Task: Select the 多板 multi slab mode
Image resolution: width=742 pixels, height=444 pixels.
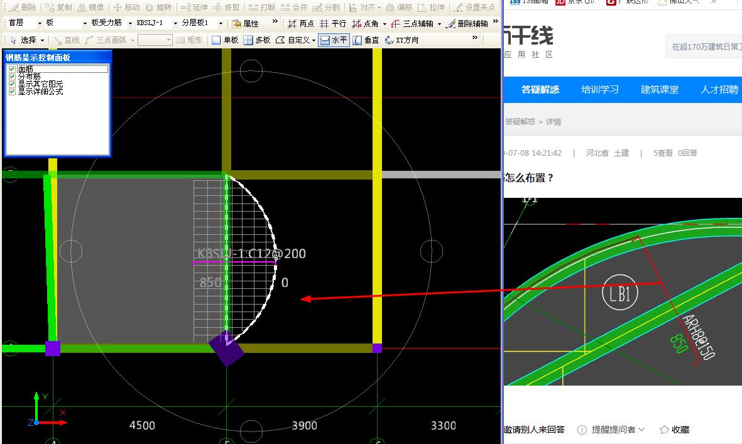Action: coord(257,40)
